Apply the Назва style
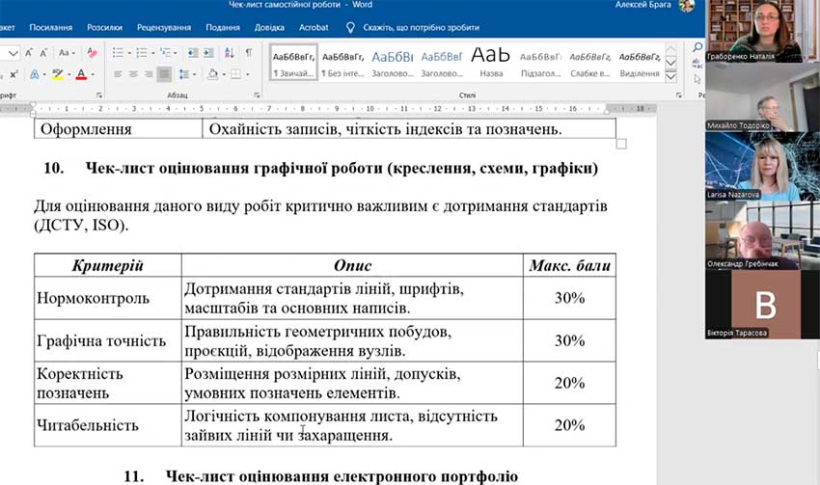 click(491, 62)
